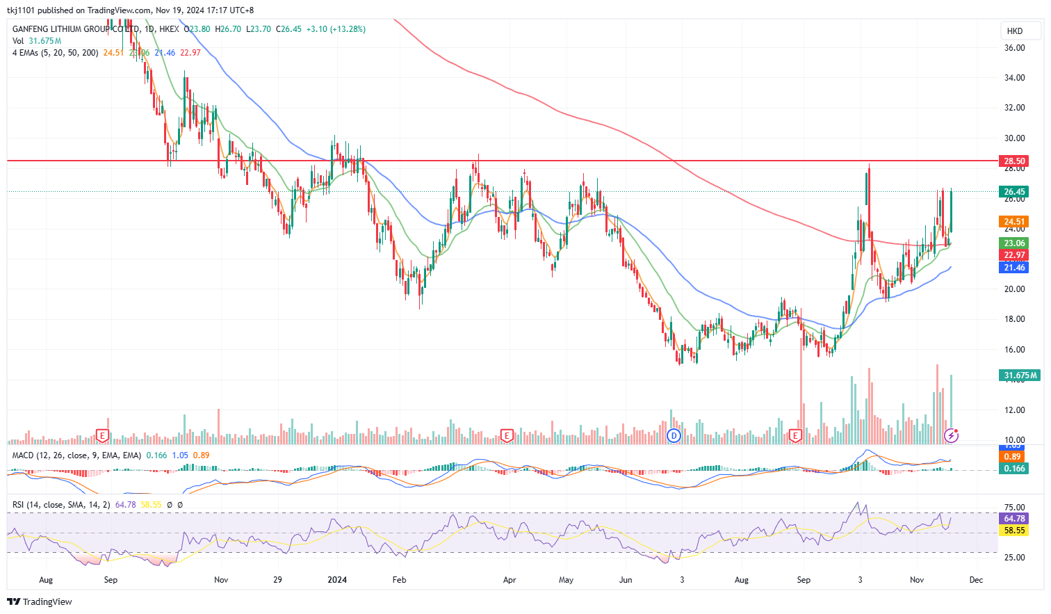
Task: Click the change value +3.10 (+13.28%)
Action: point(336,29)
